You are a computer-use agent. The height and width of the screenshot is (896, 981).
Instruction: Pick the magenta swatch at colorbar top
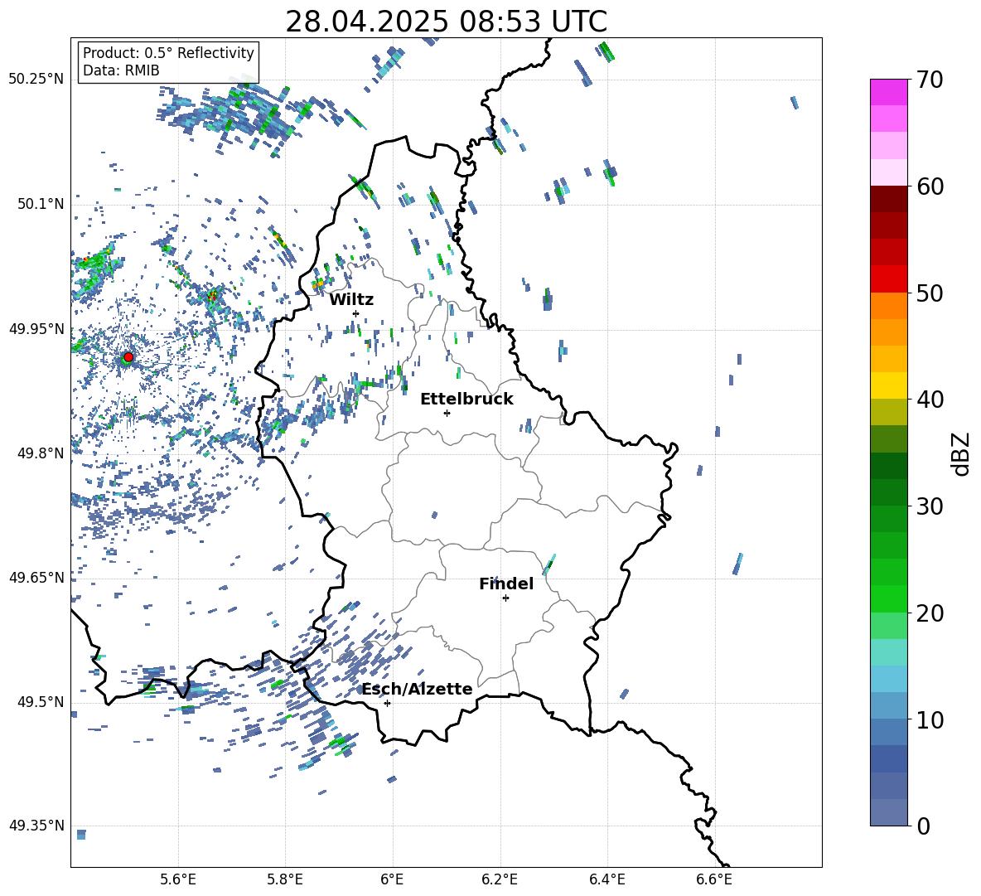coord(889,92)
